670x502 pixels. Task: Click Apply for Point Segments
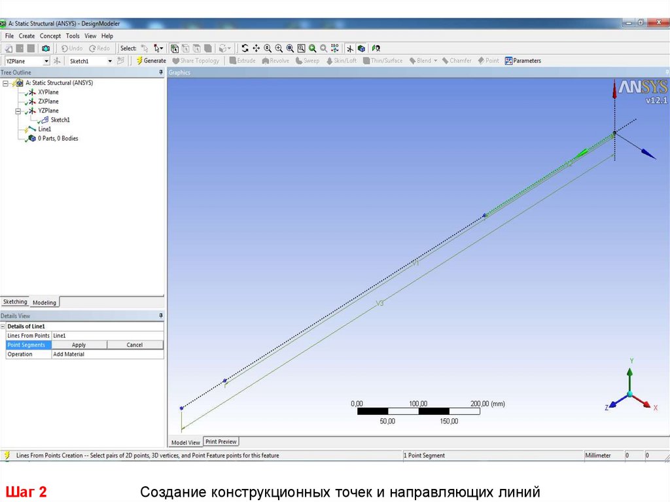pos(79,345)
